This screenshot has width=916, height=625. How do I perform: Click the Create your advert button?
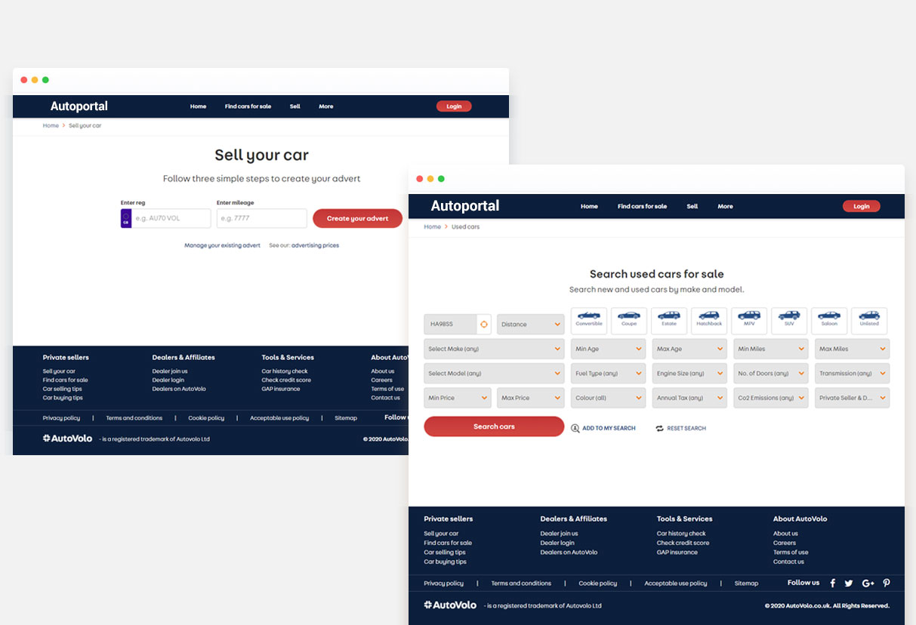(x=357, y=218)
